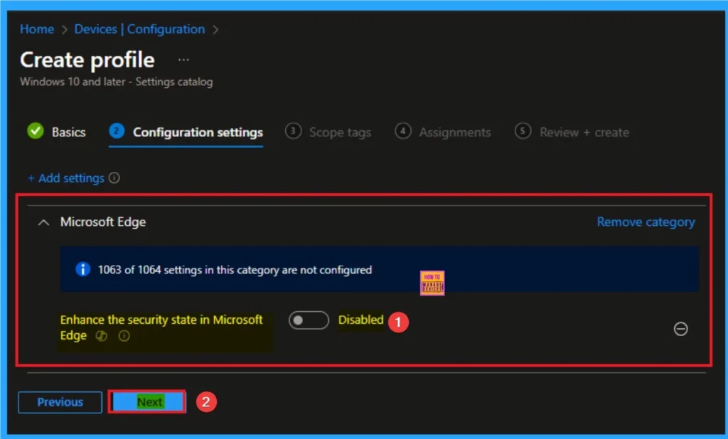Click Remove category link
This screenshot has height=439, width=728.
click(646, 222)
